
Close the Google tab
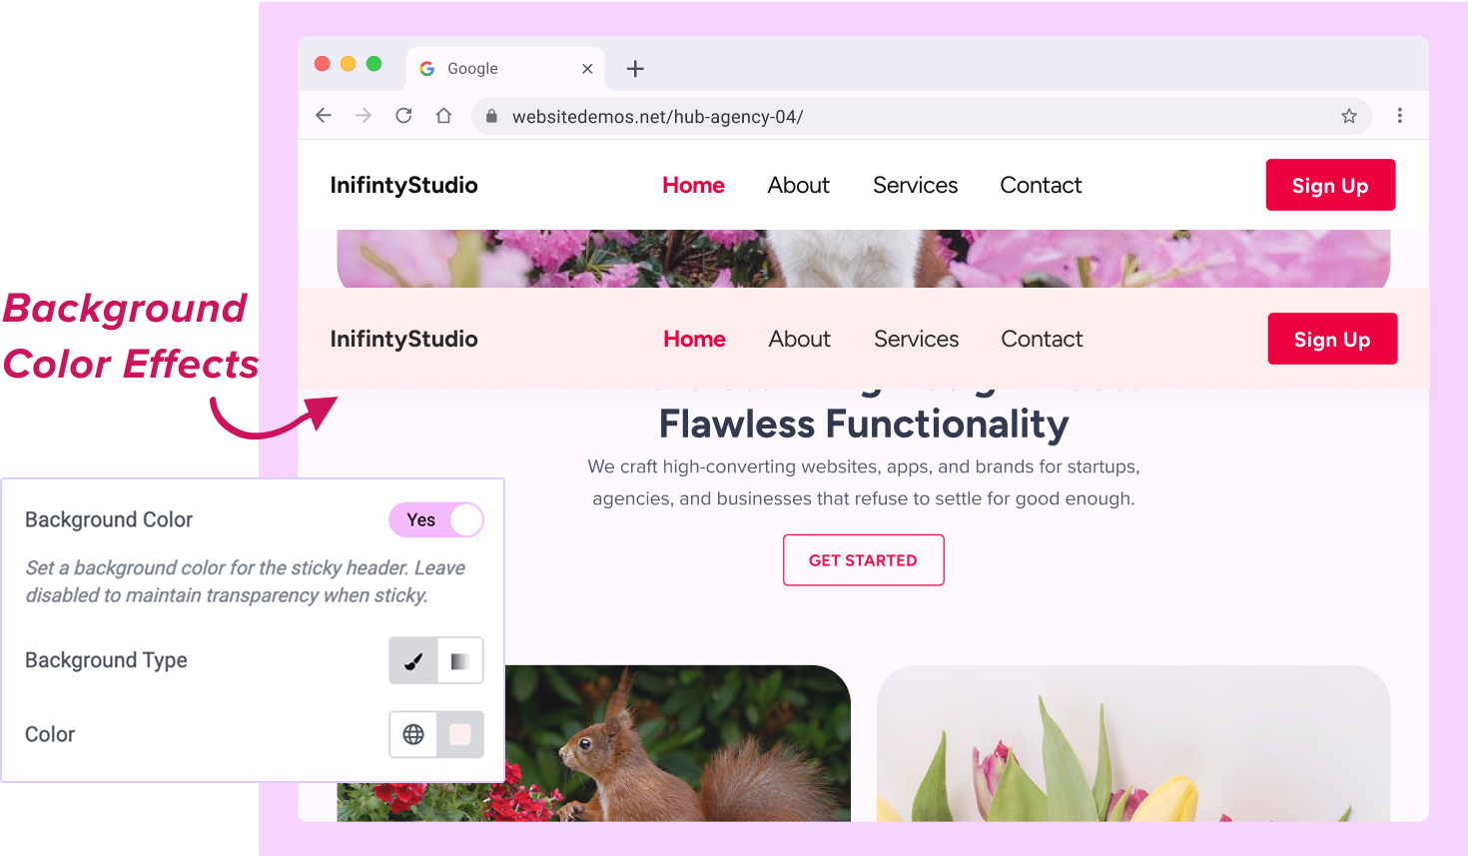coord(587,69)
